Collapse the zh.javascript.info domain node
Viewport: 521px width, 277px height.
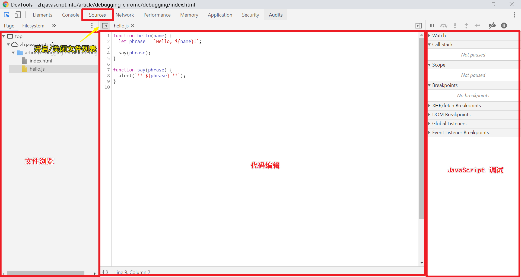(8, 44)
